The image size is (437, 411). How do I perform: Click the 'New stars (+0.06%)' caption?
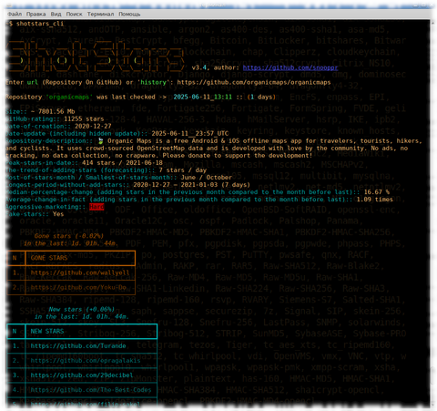[82, 309]
